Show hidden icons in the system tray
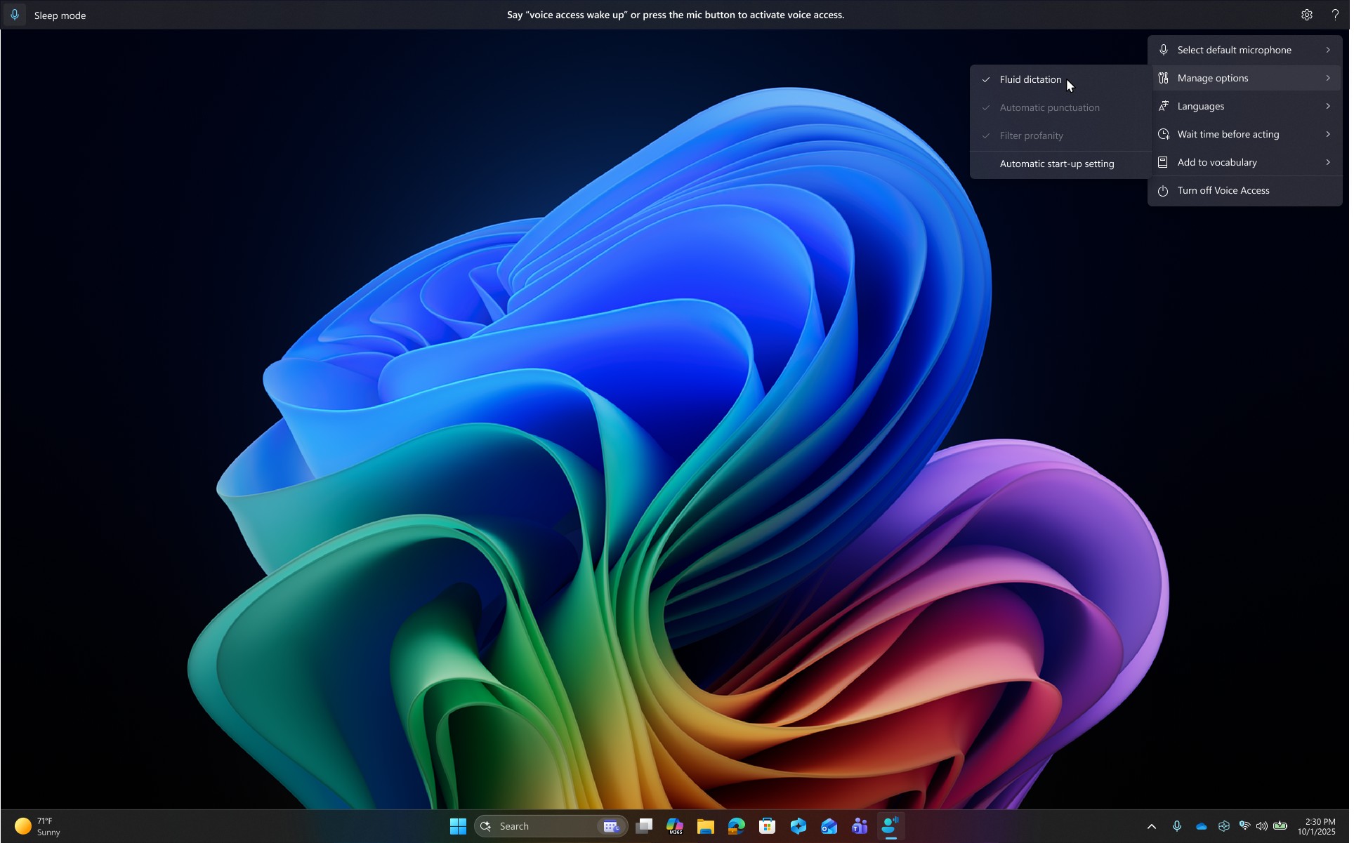This screenshot has height=843, width=1354. (1152, 827)
